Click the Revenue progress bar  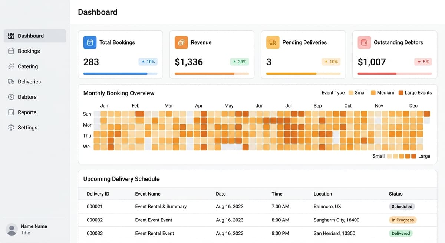(211, 74)
